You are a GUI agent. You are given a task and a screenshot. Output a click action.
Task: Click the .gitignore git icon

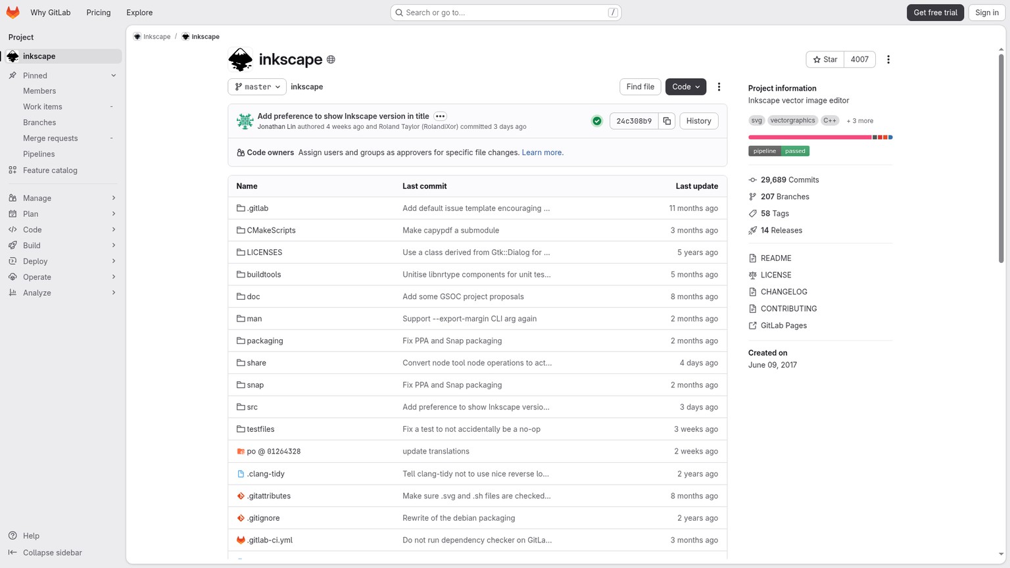click(241, 518)
